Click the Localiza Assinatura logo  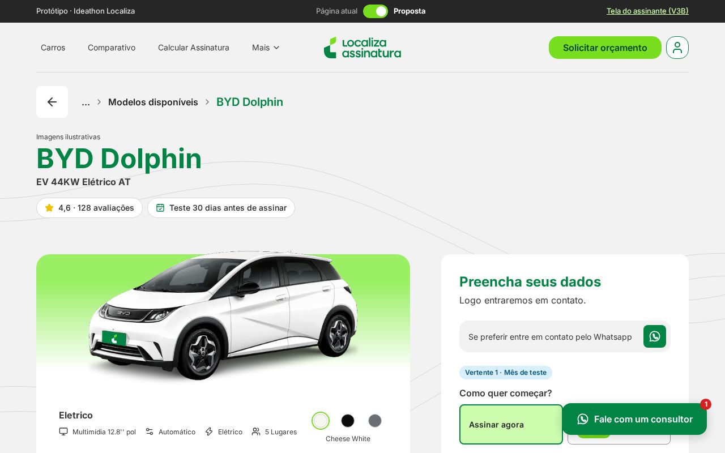click(x=362, y=48)
